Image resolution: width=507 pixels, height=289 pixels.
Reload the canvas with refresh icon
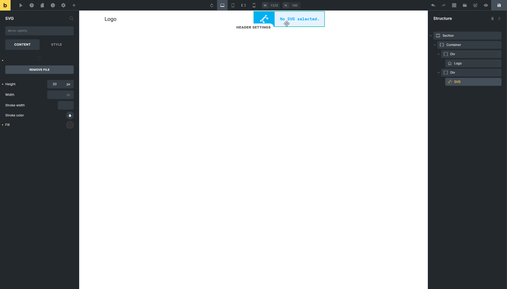click(212, 5)
